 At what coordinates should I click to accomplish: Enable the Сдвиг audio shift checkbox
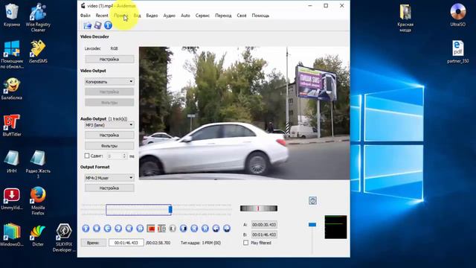tap(87, 156)
